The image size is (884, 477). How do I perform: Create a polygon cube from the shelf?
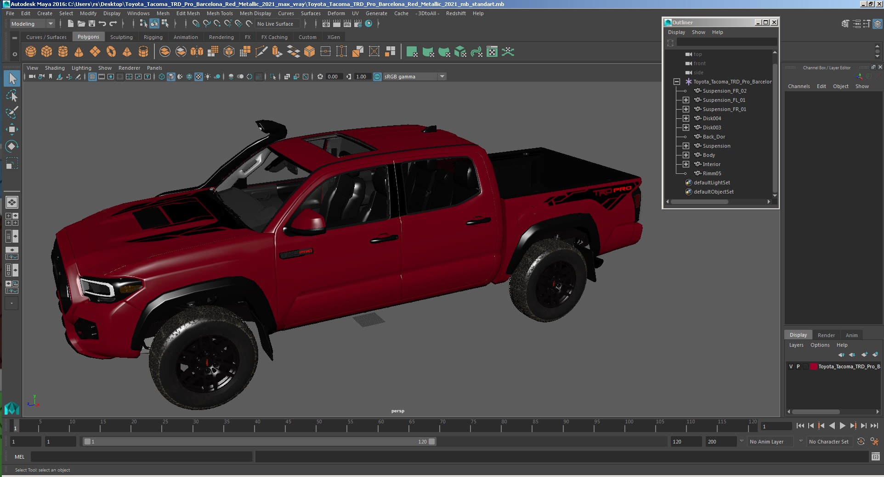[x=47, y=52]
